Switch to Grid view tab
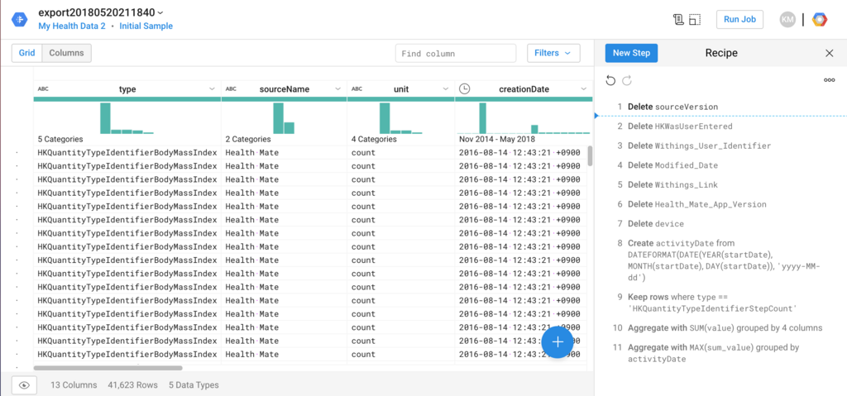Screen dimensions: 847x396 (x=27, y=53)
